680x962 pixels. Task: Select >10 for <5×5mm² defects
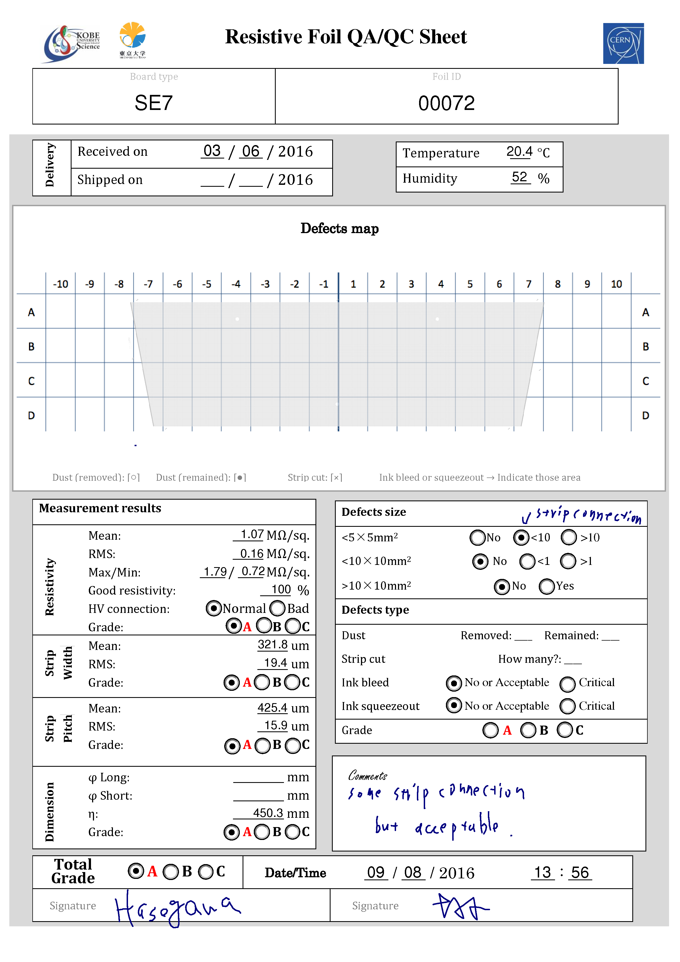[x=569, y=537]
